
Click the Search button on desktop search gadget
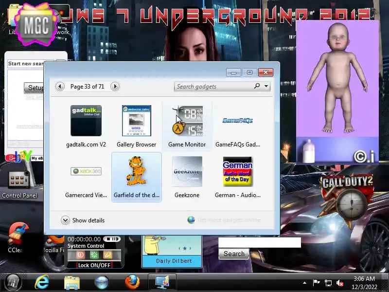[x=234, y=254]
